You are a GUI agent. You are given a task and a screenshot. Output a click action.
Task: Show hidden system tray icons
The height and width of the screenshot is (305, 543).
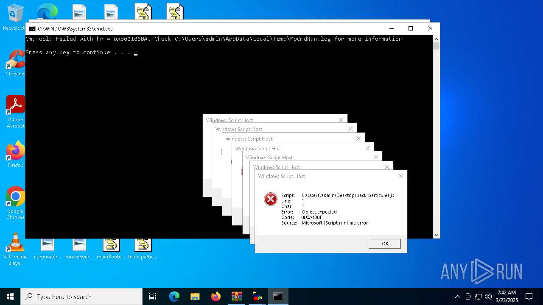(457, 297)
